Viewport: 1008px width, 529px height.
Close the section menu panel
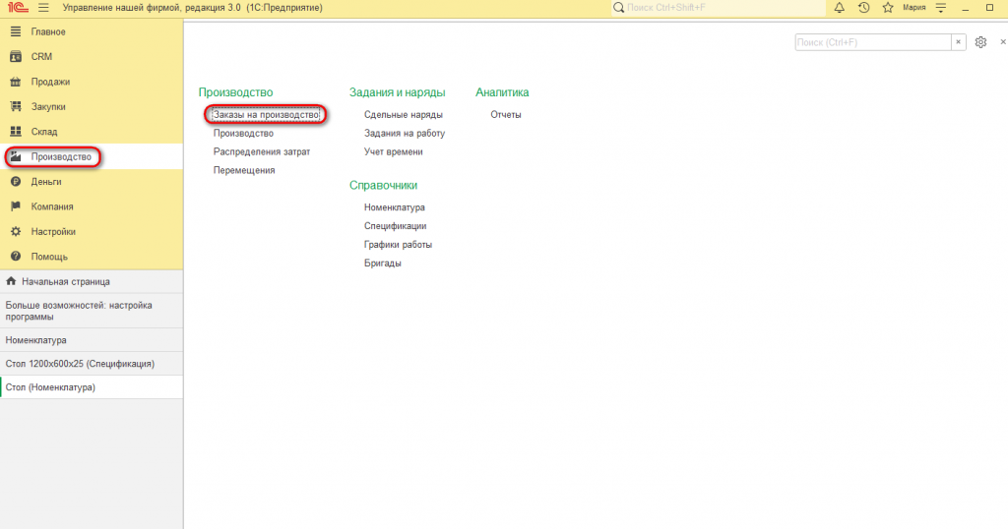click(1003, 42)
